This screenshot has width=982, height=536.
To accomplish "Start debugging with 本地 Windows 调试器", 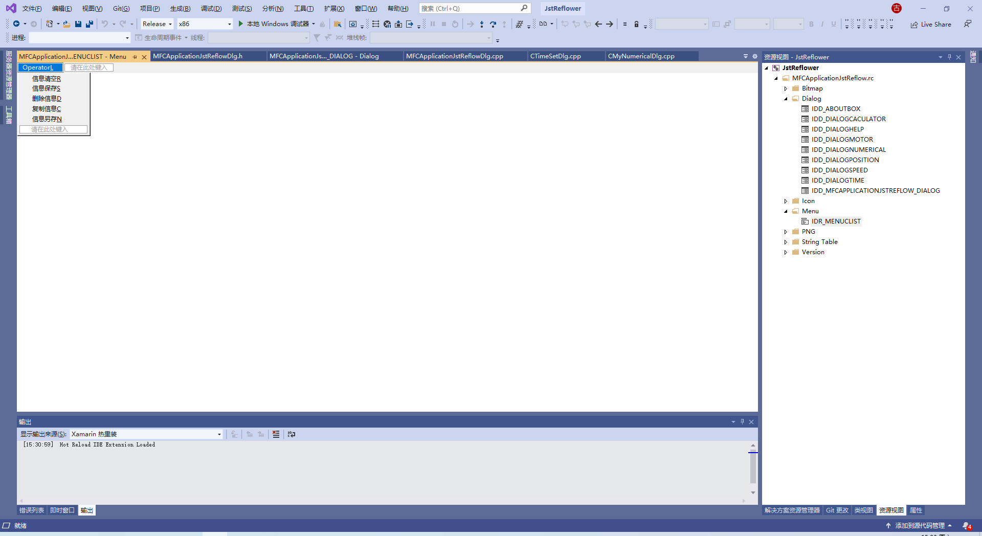I will [276, 24].
